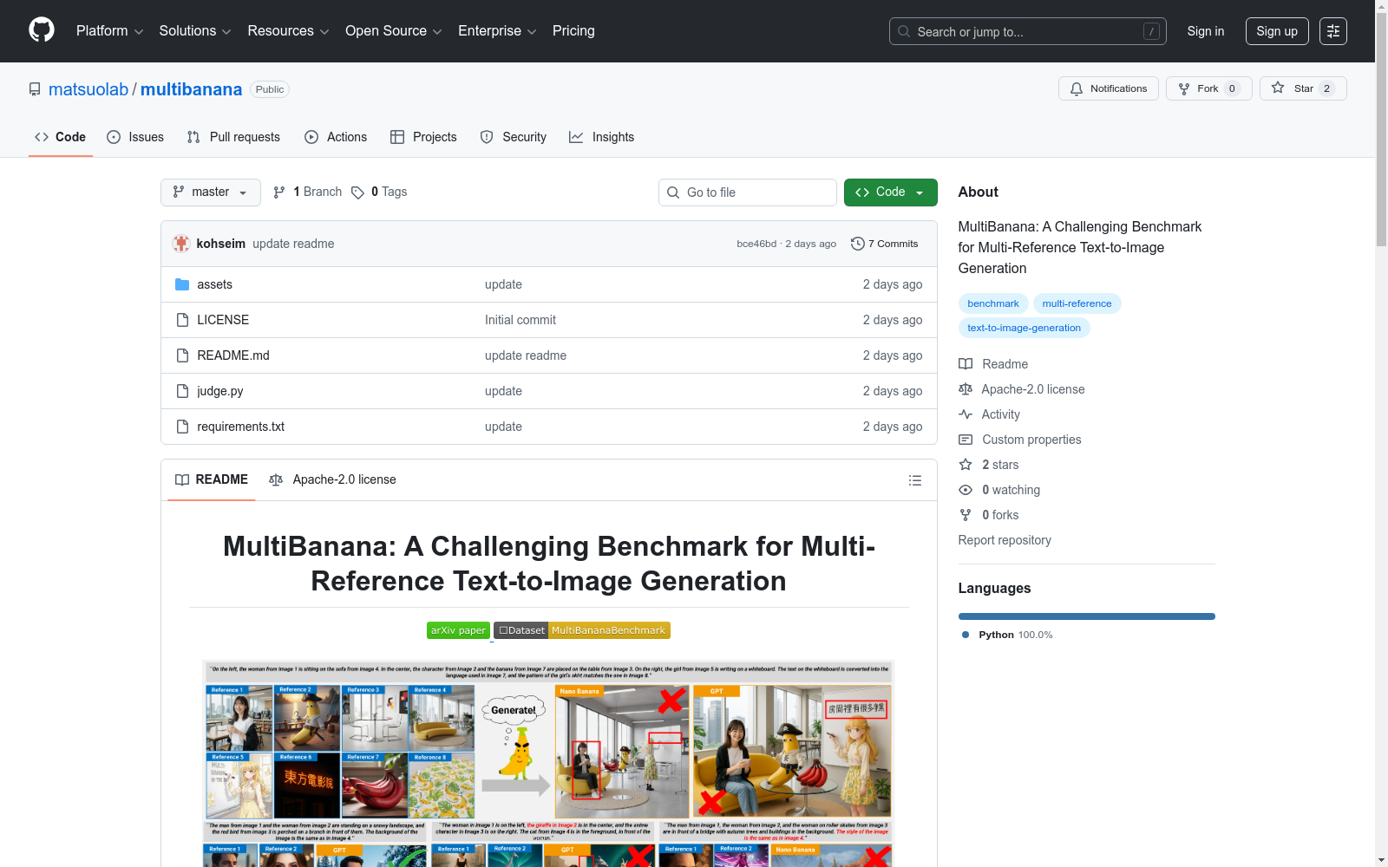
Task: Open the Security tab
Action: (514, 137)
